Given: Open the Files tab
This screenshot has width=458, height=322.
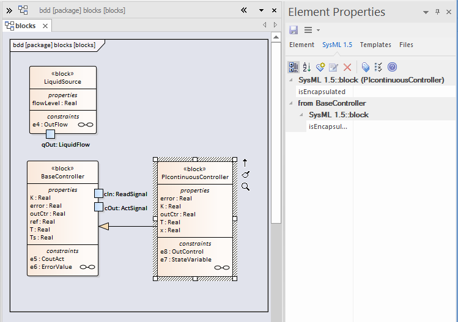Looking at the screenshot, I should 406,45.
